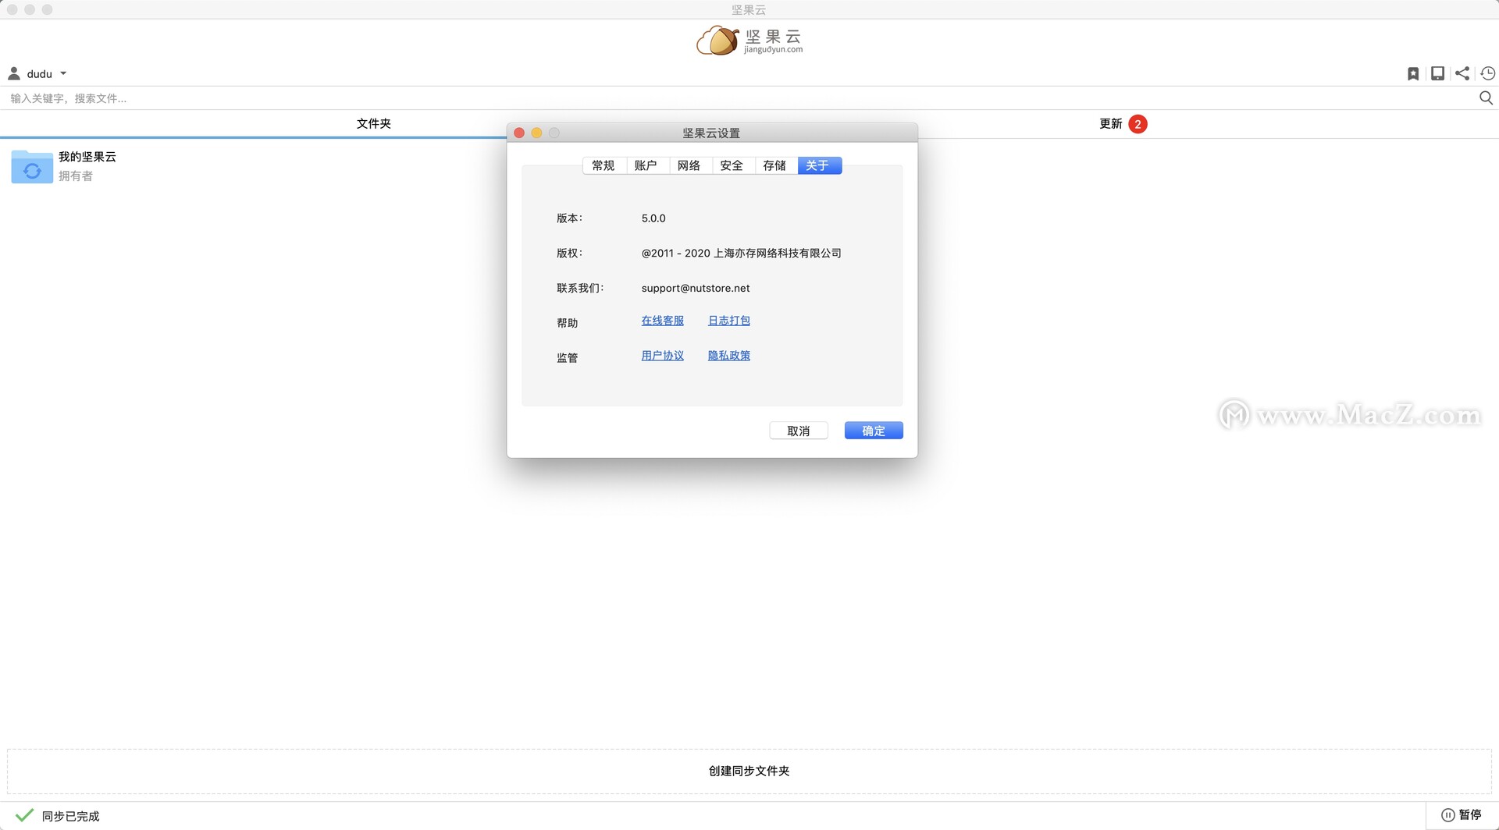Click the 联系我们 label
The height and width of the screenshot is (830, 1499).
point(580,288)
